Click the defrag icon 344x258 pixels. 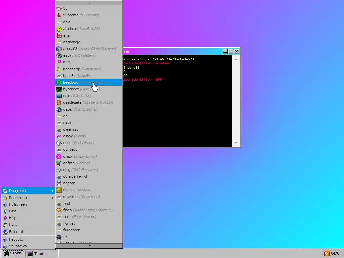click(59, 163)
